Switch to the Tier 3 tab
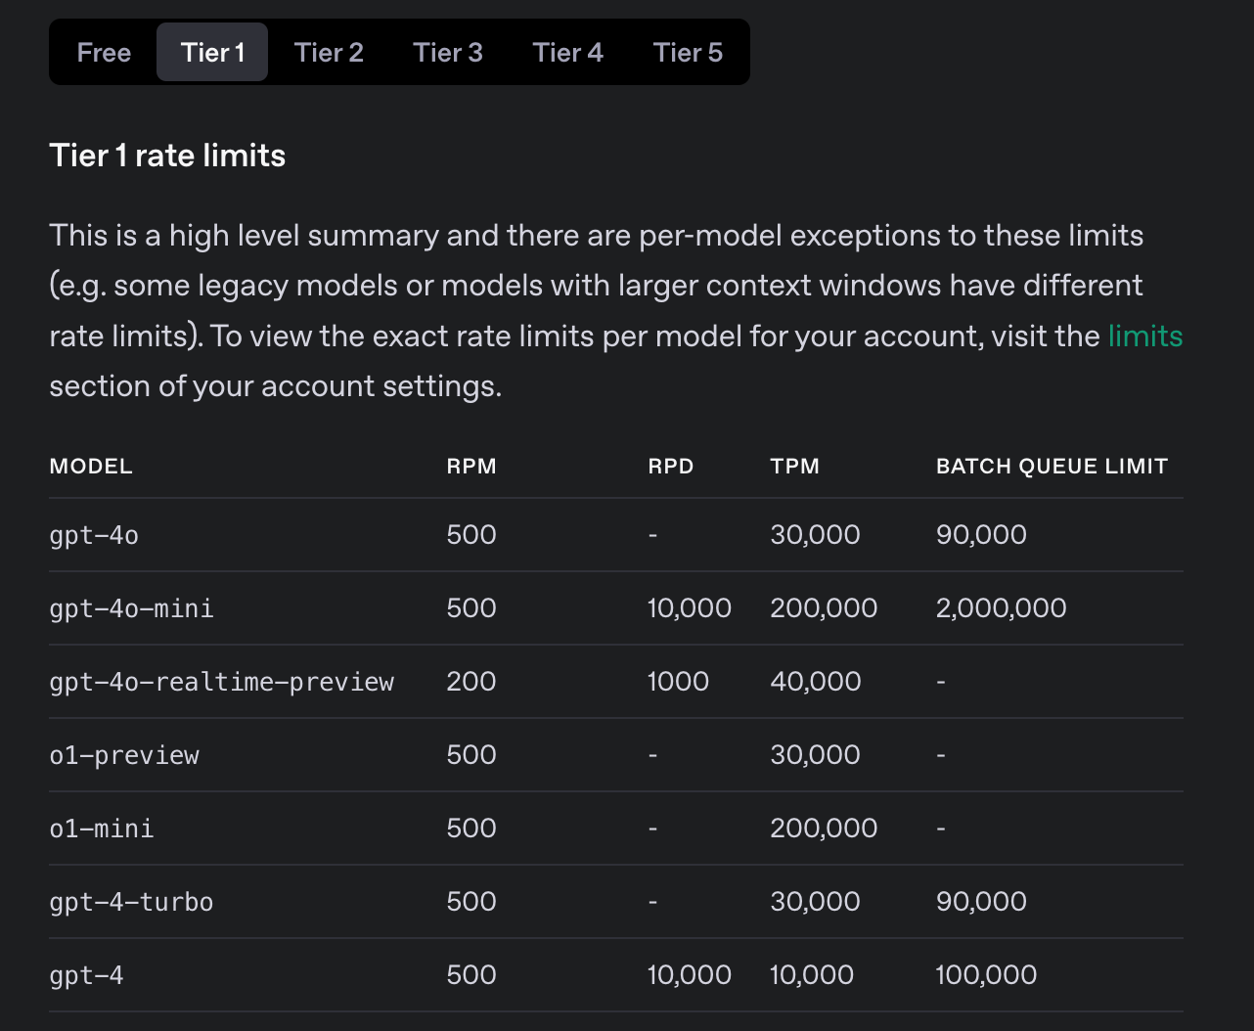1254x1031 pixels. (448, 52)
